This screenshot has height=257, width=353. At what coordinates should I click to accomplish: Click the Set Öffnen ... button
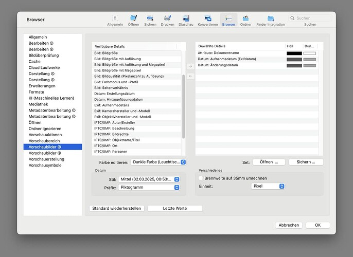[269, 162]
